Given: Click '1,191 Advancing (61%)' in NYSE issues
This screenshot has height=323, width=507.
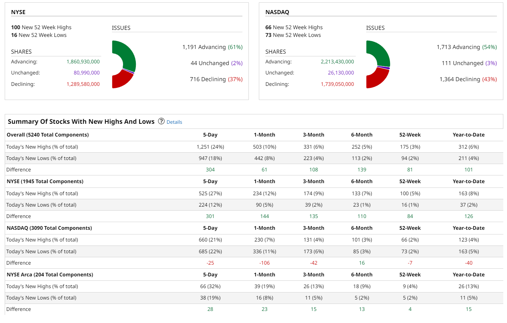Looking at the screenshot, I should pos(212,47).
